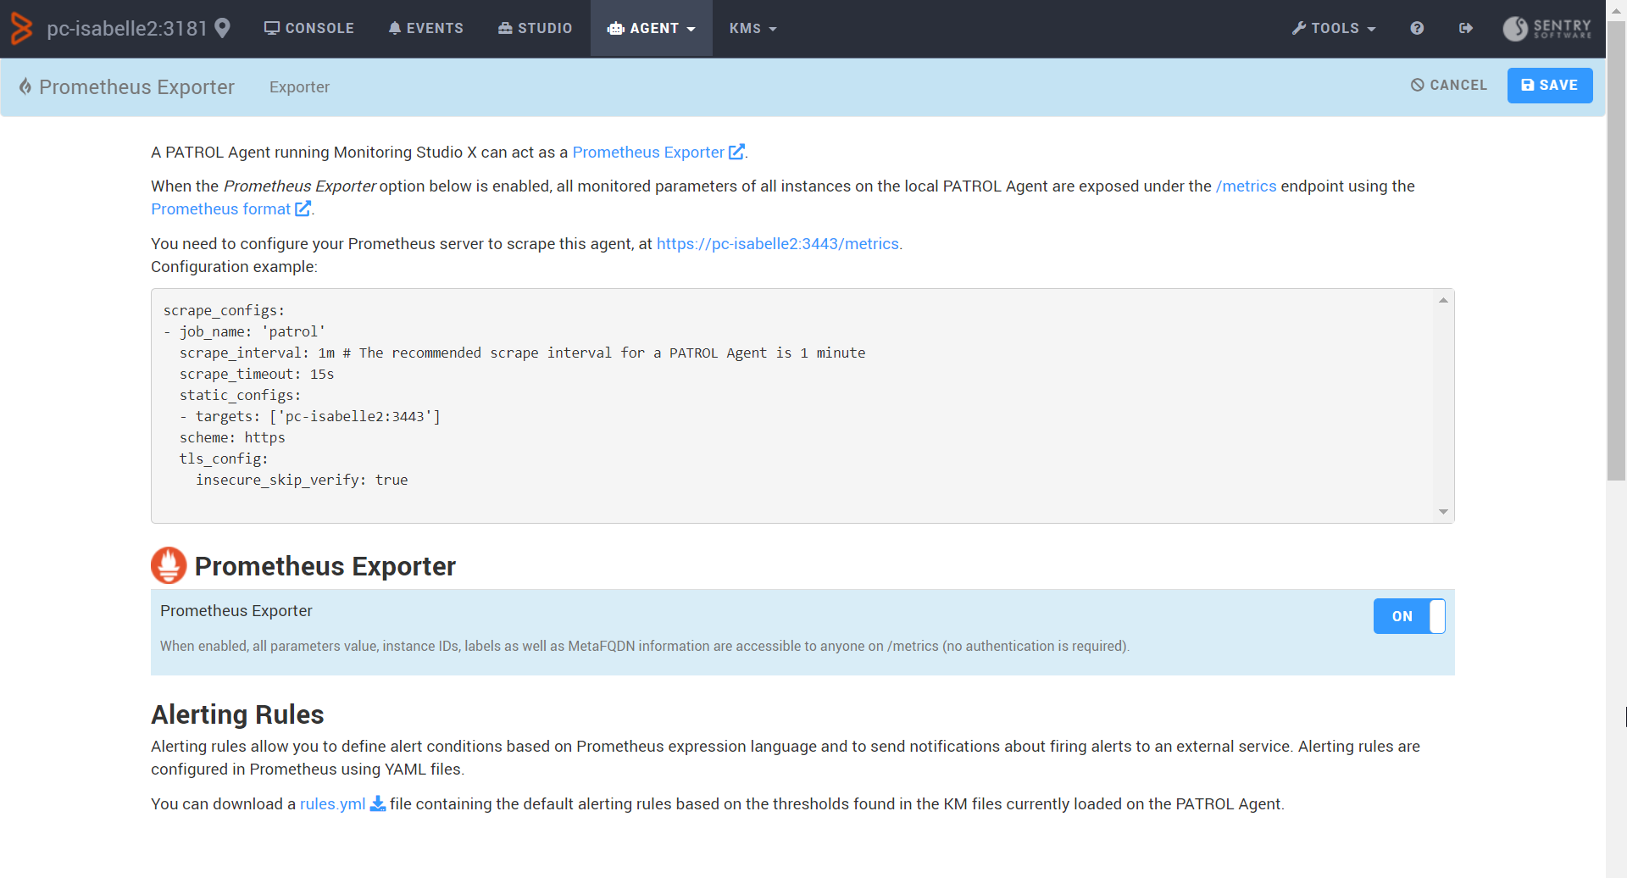This screenshot has width=1627, height=878.
Task: Click the Prometheus torch logo icon
Action: [169, 564]
